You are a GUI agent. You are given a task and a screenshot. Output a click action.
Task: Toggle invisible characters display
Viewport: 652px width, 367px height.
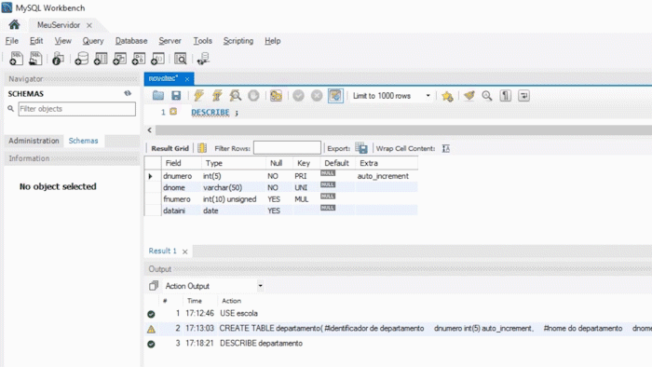[505, 96]
